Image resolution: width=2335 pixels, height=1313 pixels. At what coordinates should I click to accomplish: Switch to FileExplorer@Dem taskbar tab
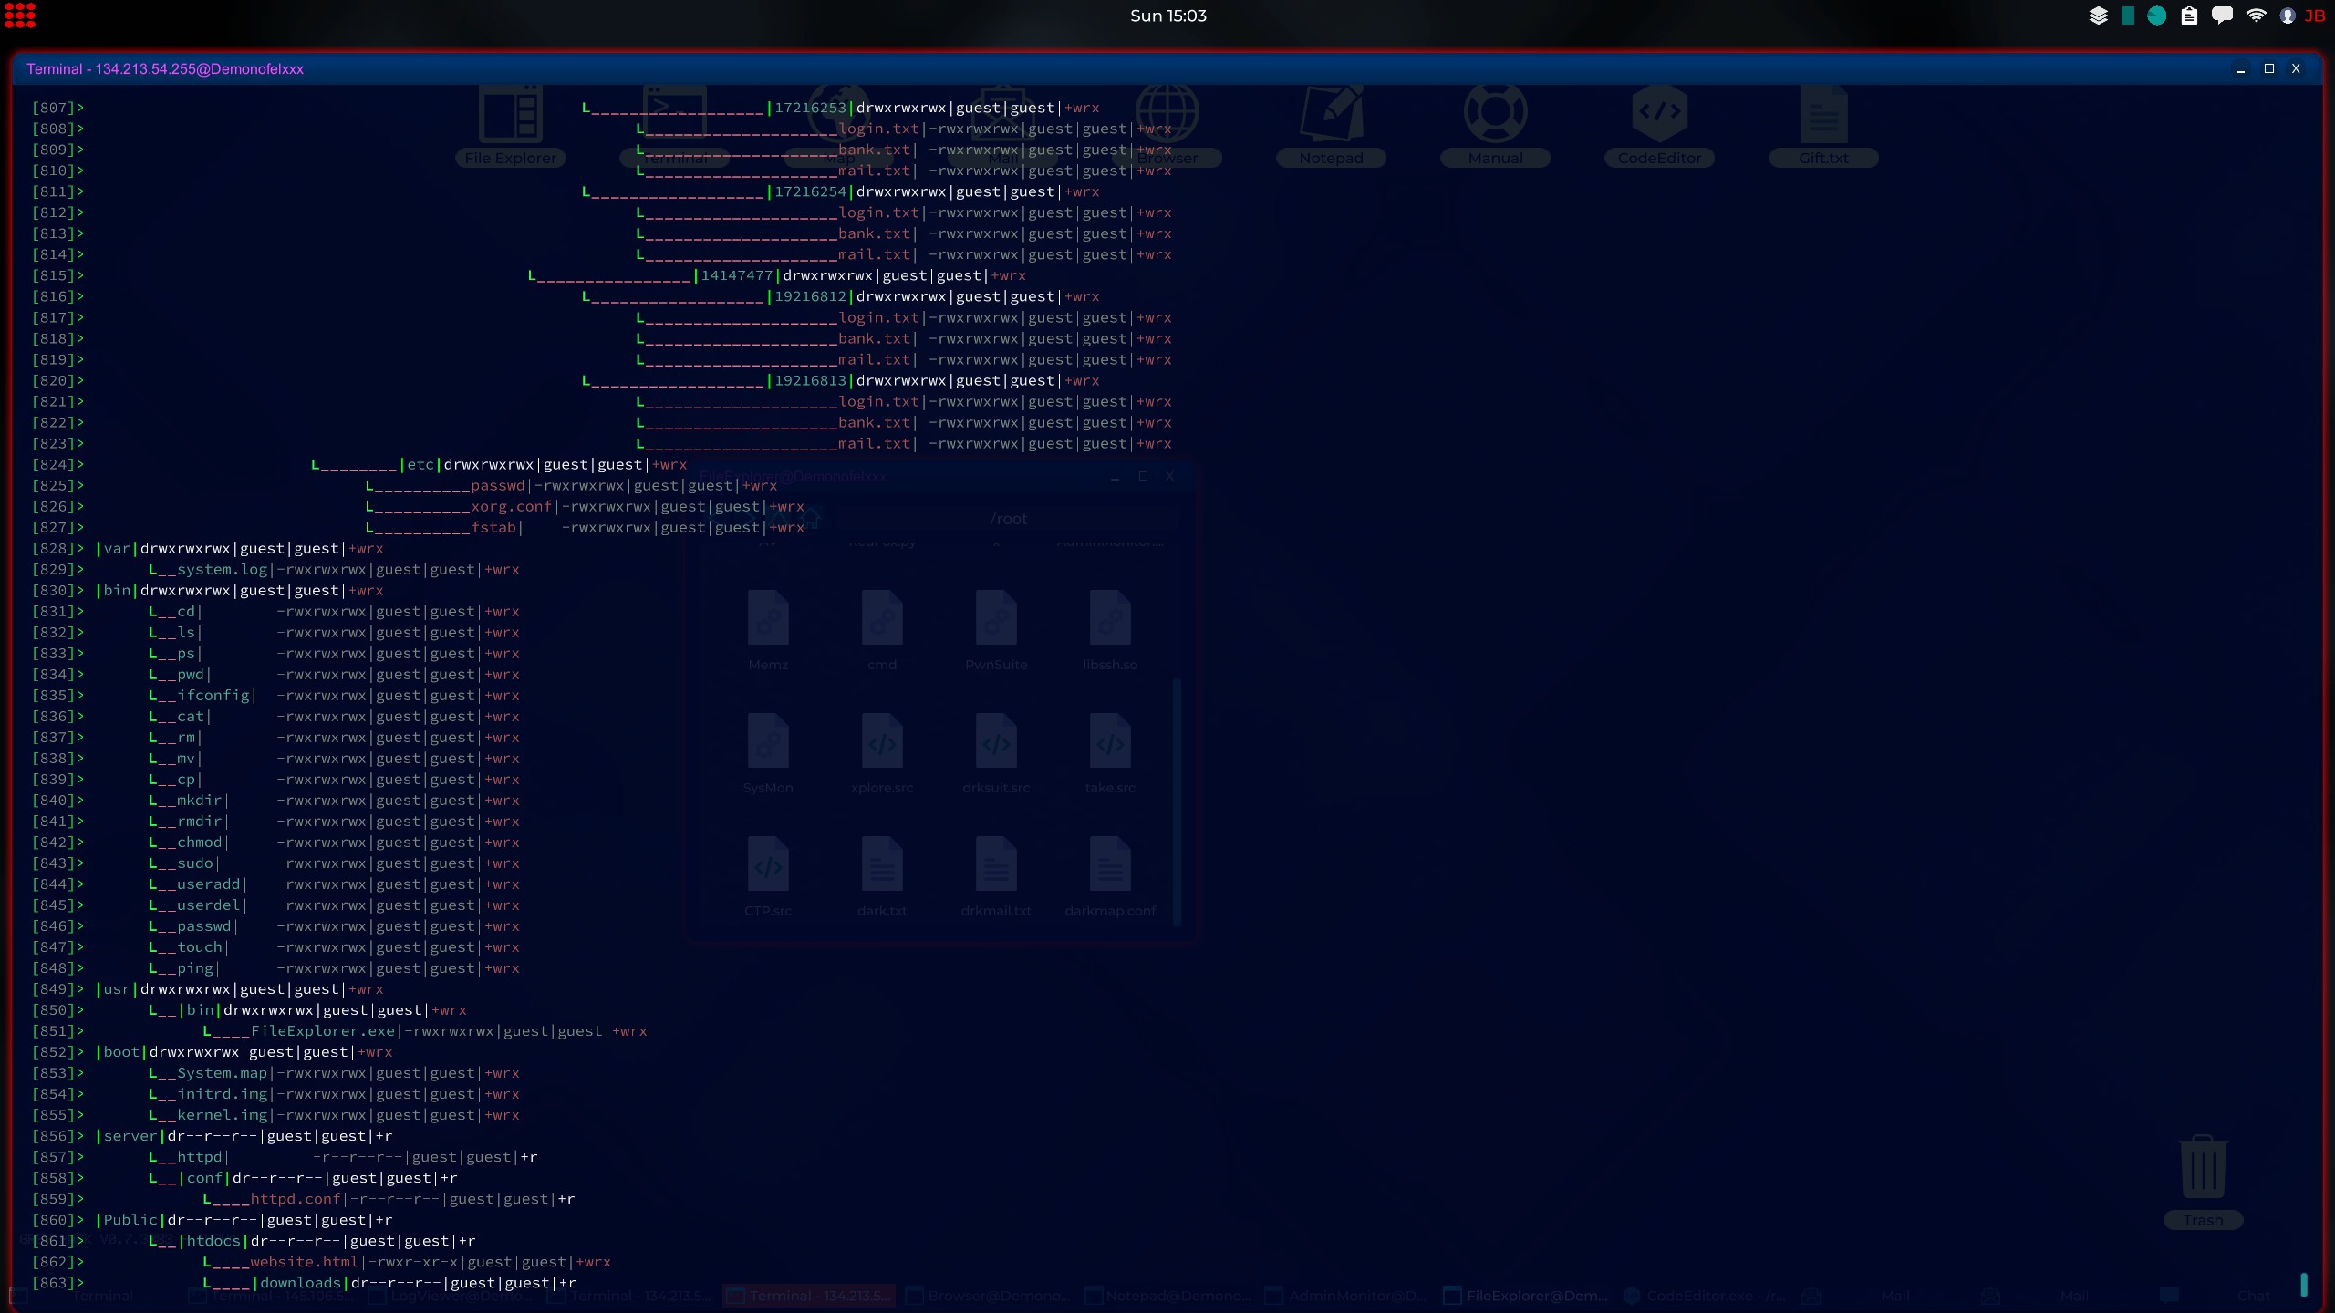1527,1296
